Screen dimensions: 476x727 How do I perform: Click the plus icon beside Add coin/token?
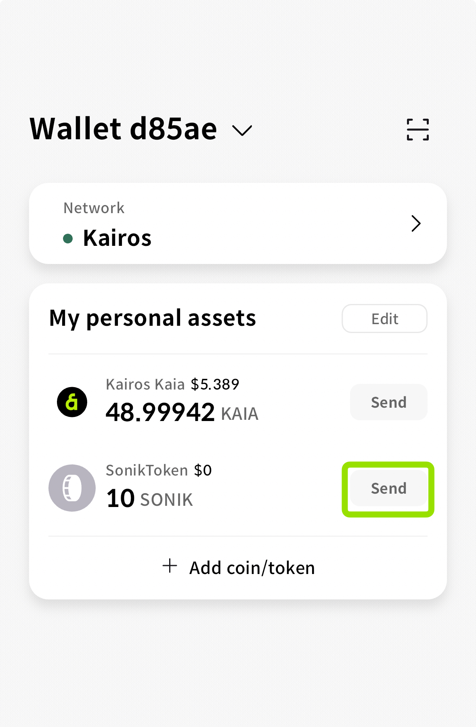coord(170,566)
